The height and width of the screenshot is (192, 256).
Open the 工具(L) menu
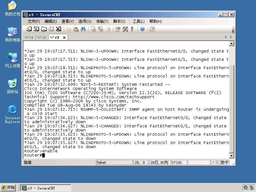139,21
